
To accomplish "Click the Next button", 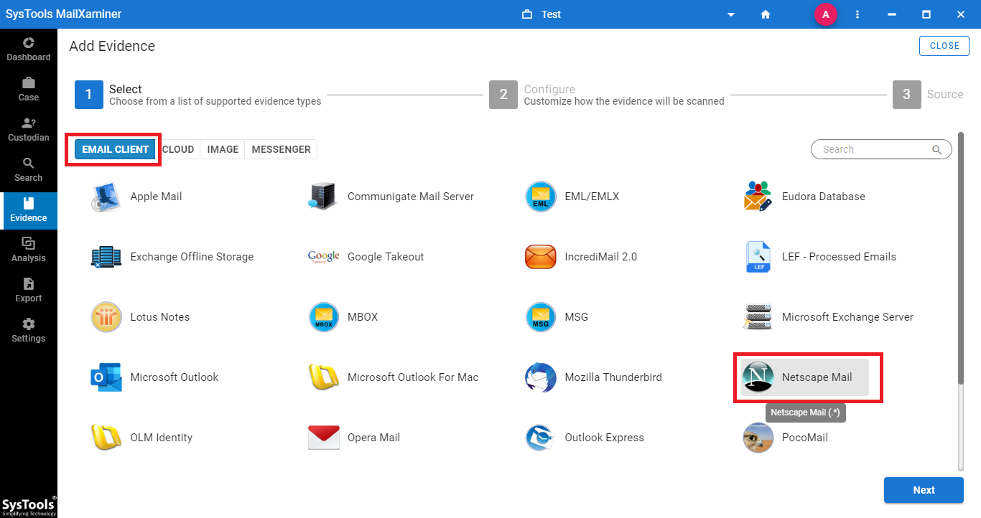I will [924, 490].
